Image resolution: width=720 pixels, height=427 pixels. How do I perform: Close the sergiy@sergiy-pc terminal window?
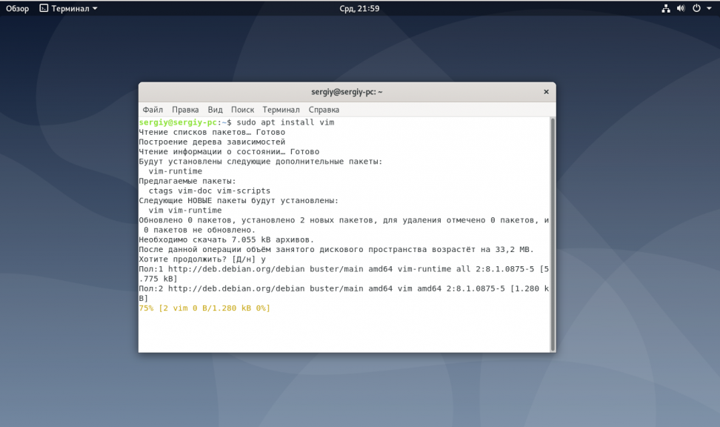(546, 92)
